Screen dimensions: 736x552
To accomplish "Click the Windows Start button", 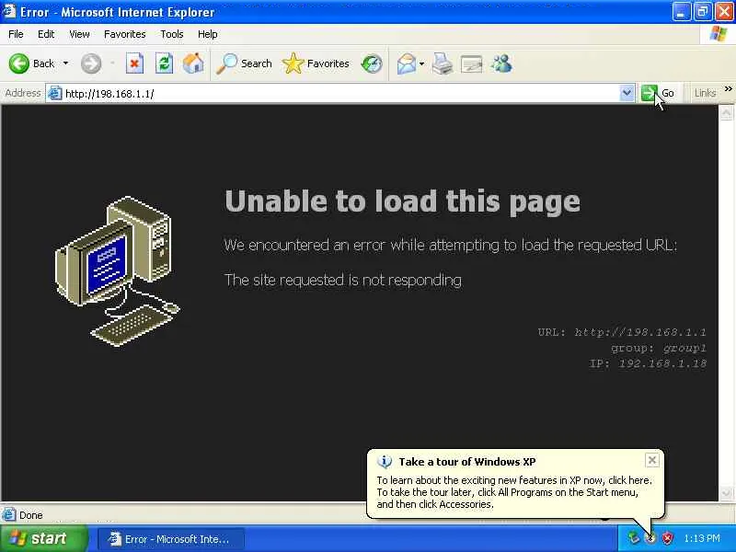I will (x=44, y=538).
